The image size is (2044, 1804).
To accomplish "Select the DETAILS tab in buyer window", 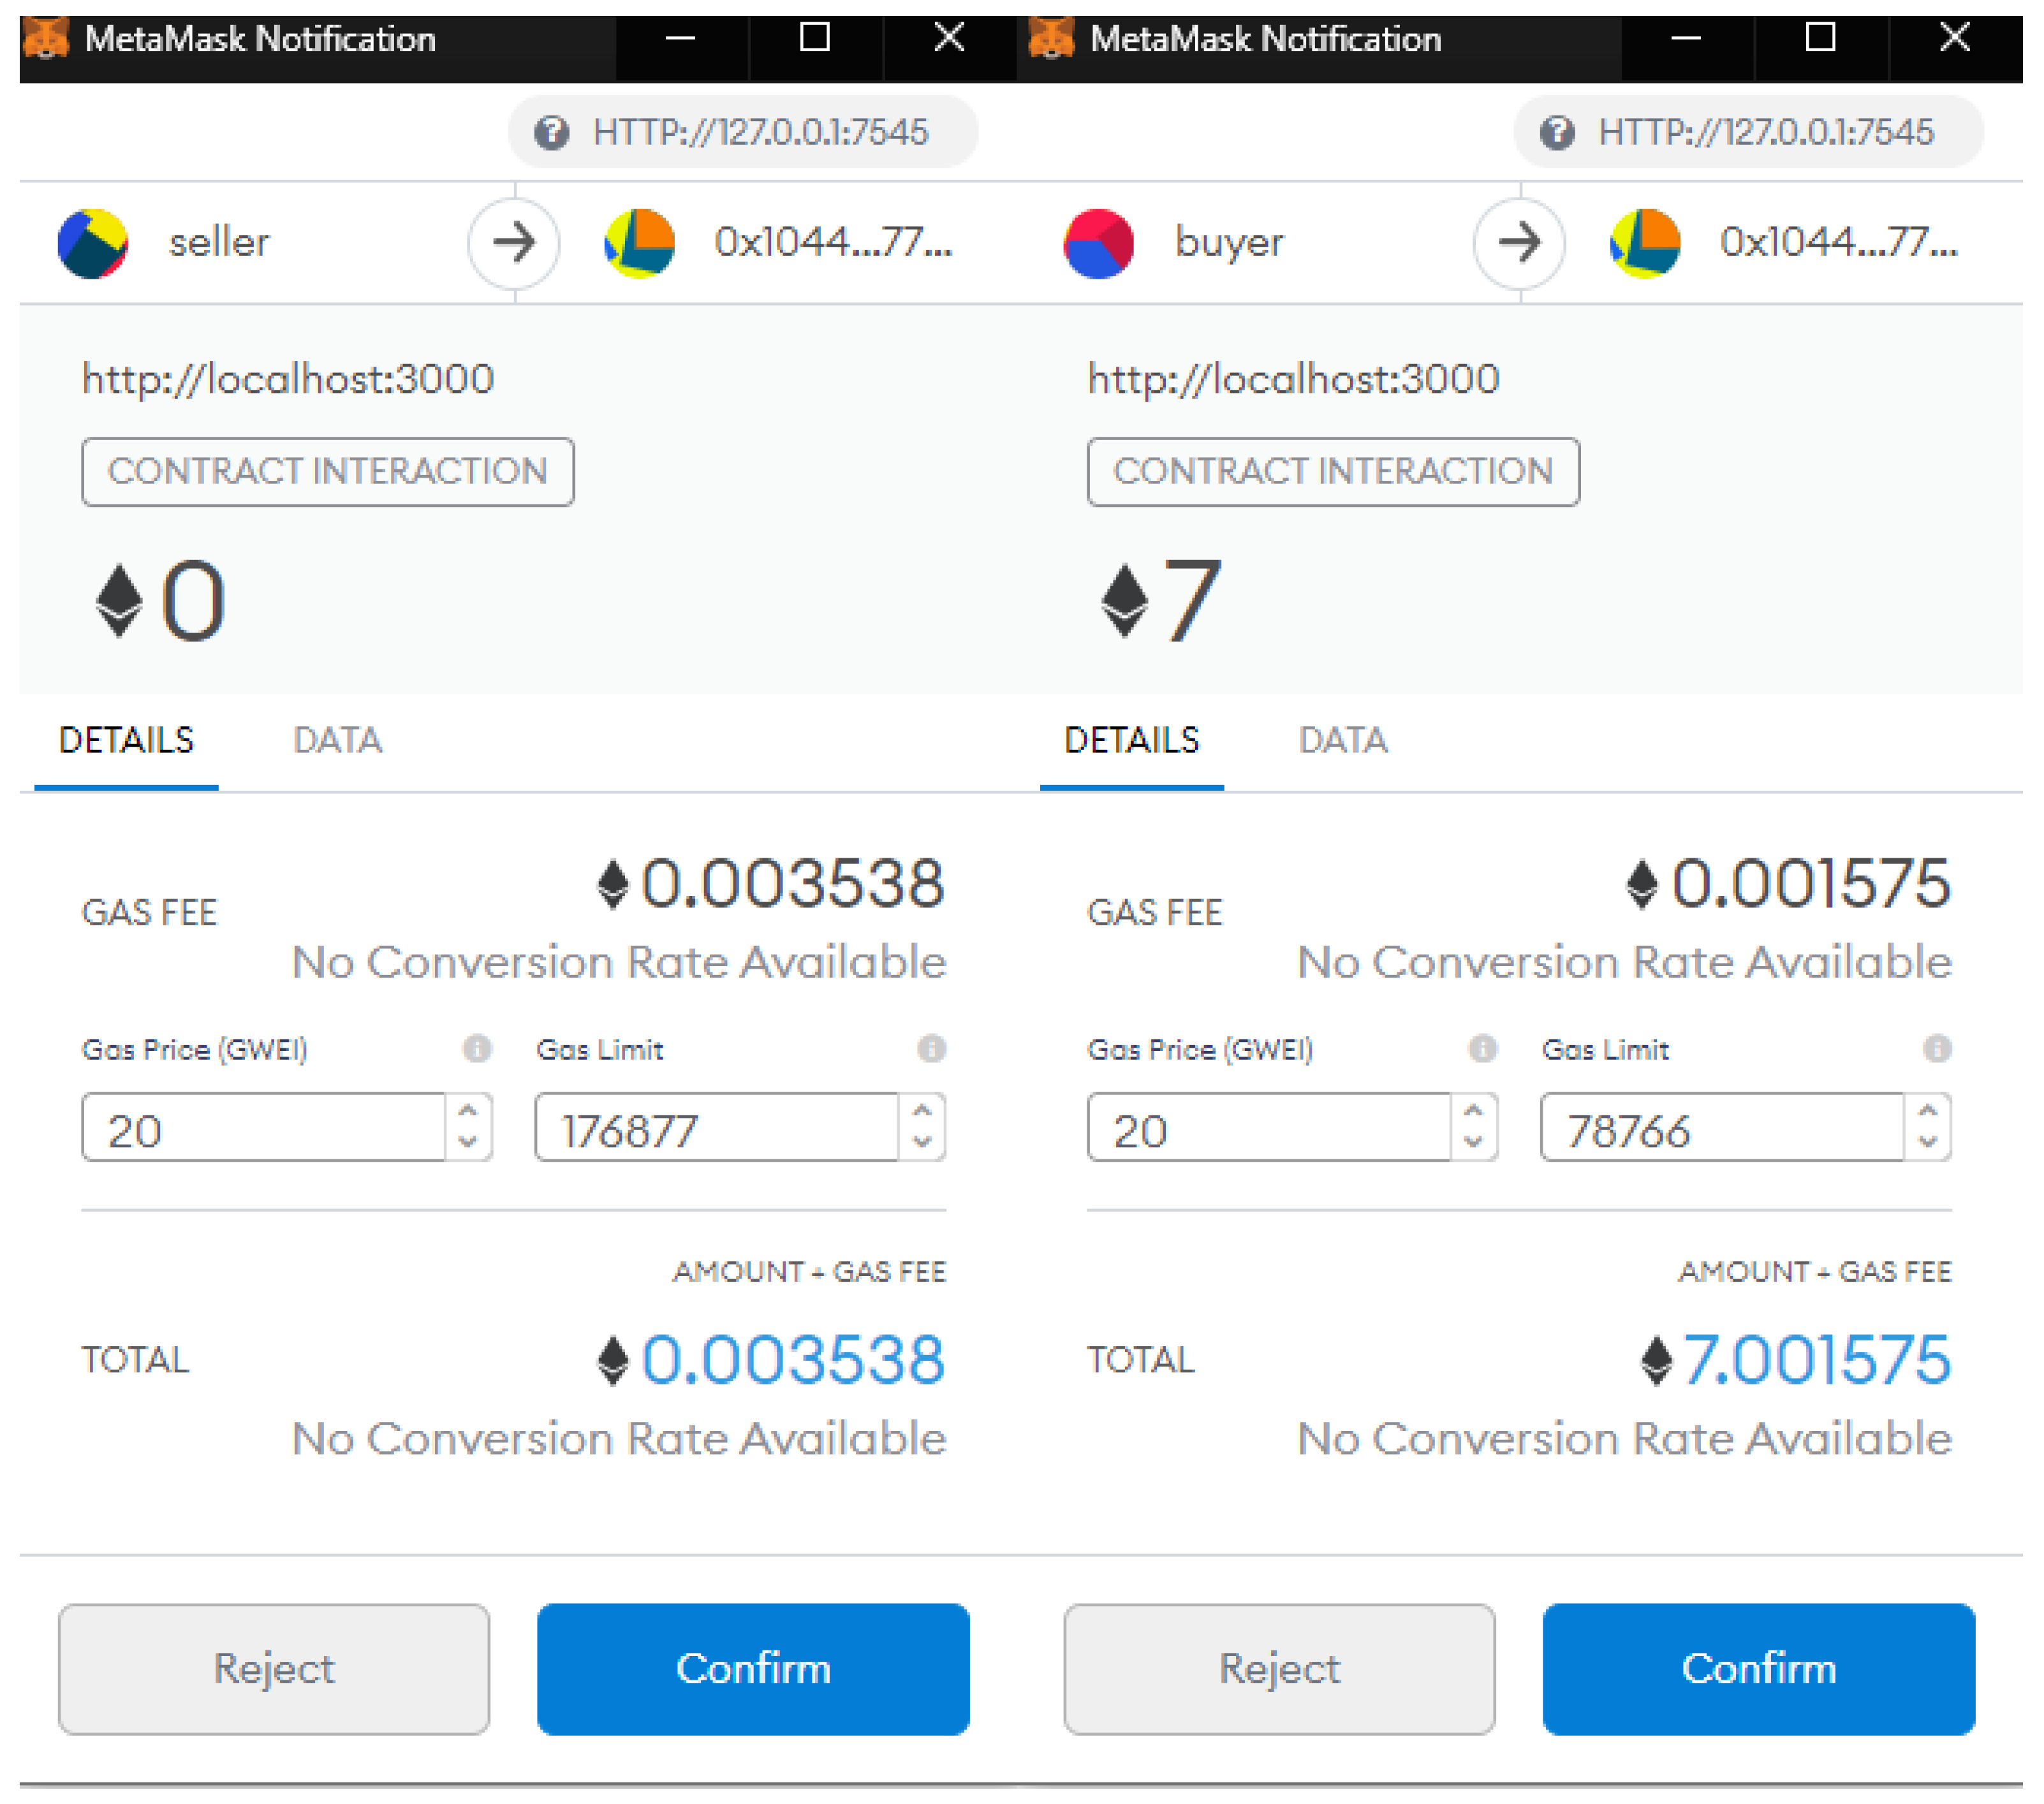I will (x=1131, y=740).
